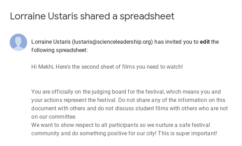Screen dimensions: 242x146
Task: Click the 'following spreadsheet:' text
Action: pyautogui.click(x=59, y=50)
